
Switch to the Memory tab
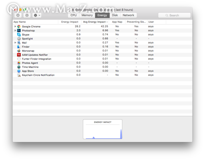pyautogui.click(x=87, y=15)
